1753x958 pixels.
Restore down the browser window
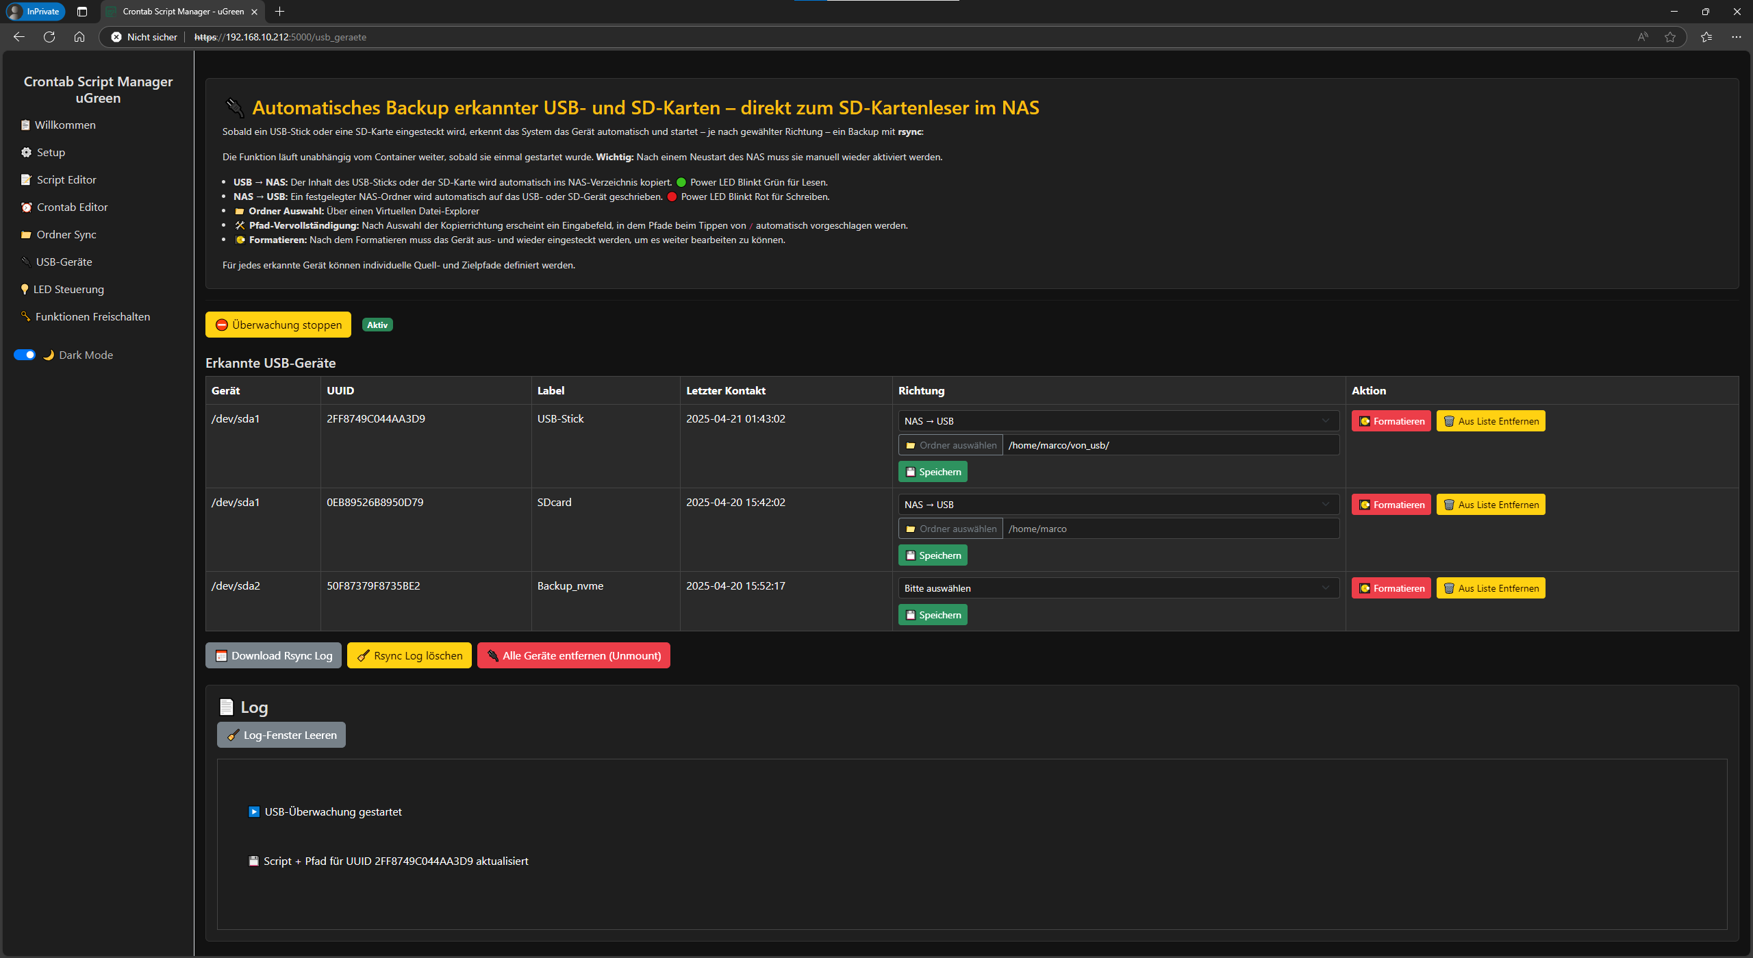pos(1705,12)
